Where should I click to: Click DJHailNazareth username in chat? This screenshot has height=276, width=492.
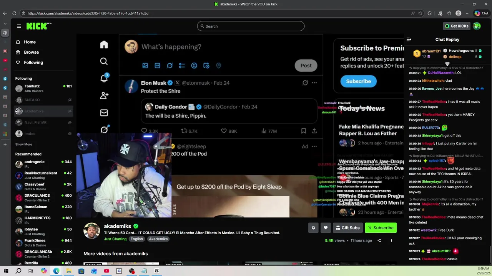pyautogui.click(x=440, y=72)
